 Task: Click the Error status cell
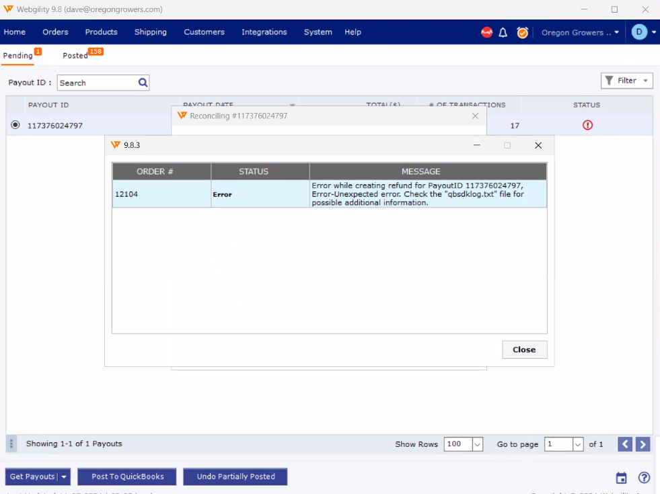260,194
